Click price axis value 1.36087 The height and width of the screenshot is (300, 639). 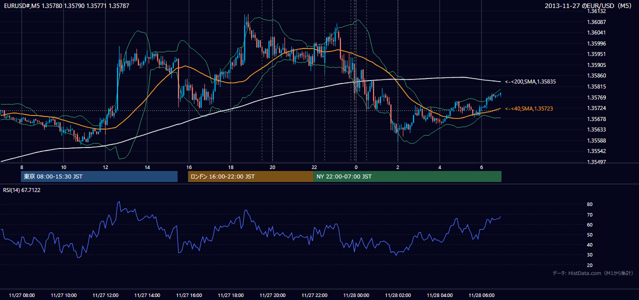click(596, 22)
